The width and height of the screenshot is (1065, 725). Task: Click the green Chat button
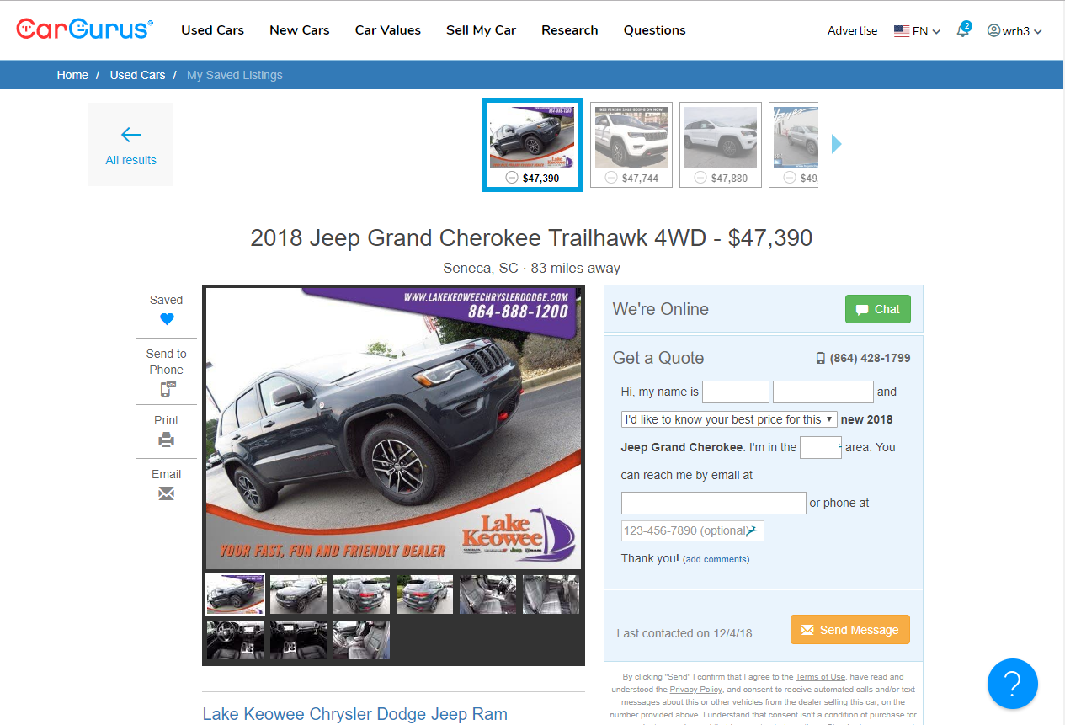[877, 309]
